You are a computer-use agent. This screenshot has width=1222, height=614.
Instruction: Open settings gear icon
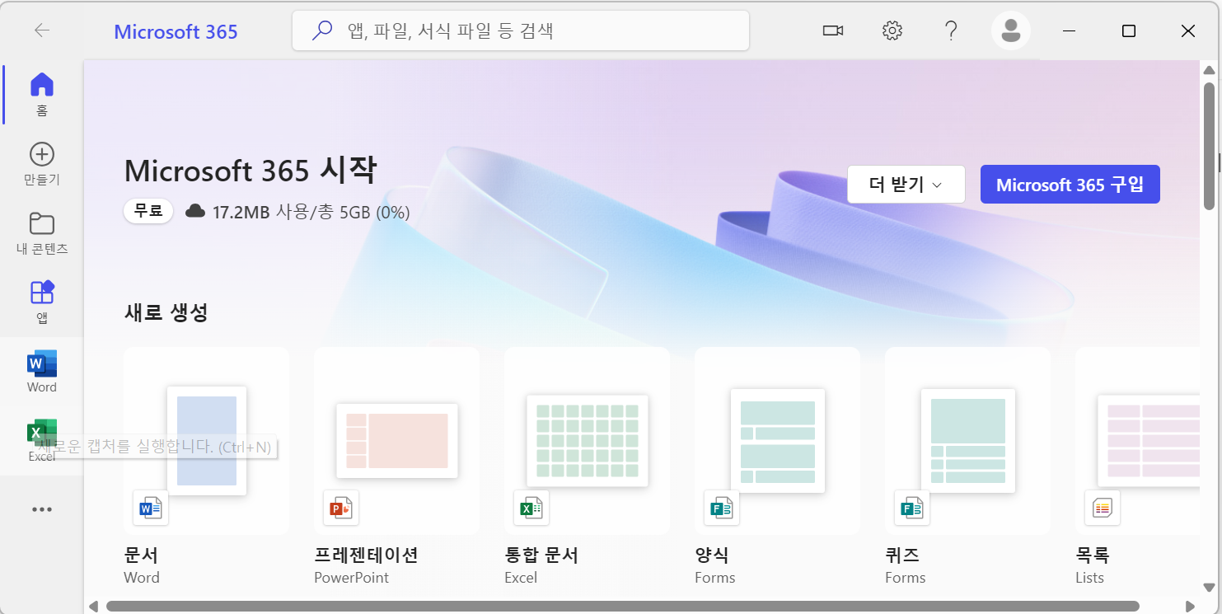pos(892,31)
